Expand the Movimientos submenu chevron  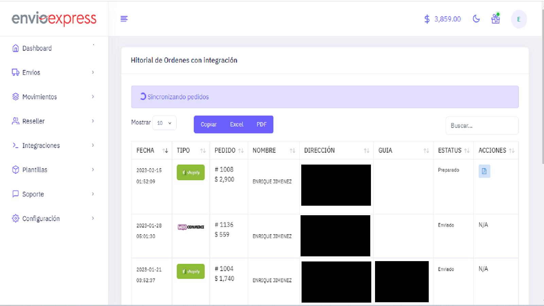(x=93, y=97)
